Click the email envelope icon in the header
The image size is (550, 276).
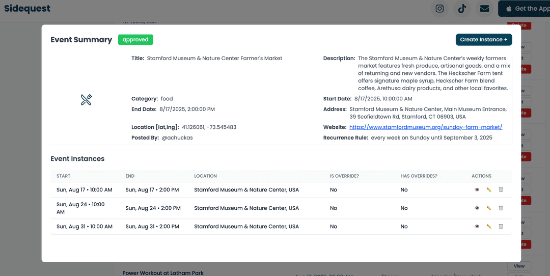[484, 9]
